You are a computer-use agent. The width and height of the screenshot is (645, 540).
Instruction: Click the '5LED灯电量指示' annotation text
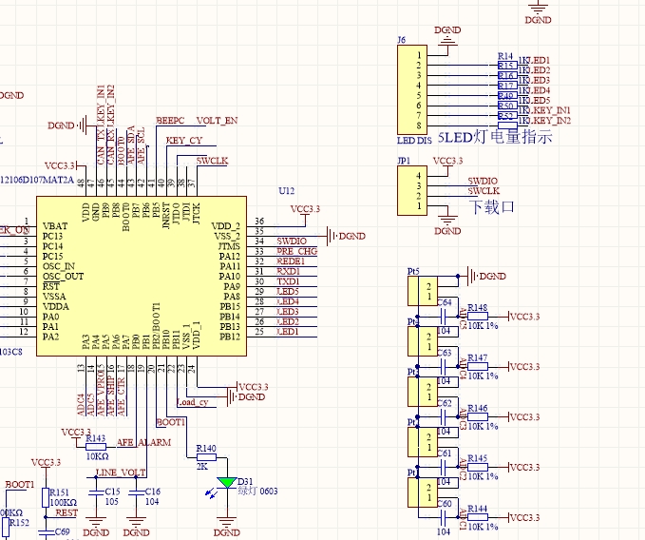495,137
